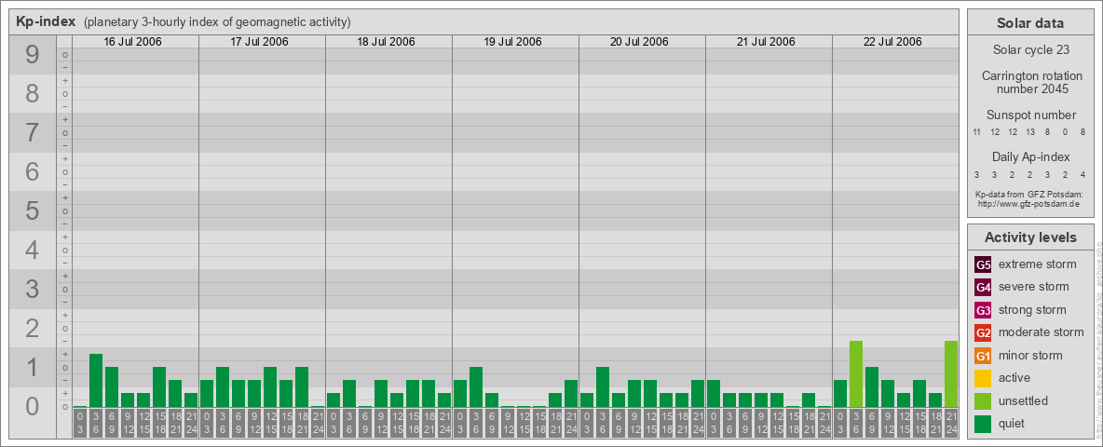Click the G4 severe storm badge
Image resolution: width=1103 pixels, height=447 pixels.
pos(983,288)
